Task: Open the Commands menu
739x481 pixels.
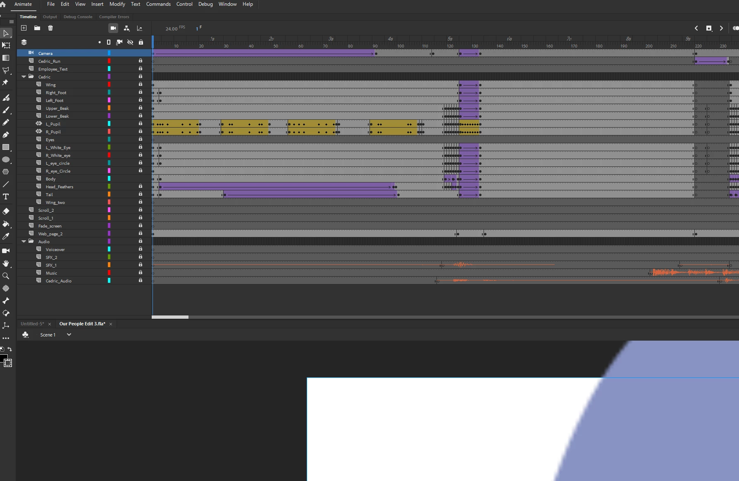Action: coord(158,4)
